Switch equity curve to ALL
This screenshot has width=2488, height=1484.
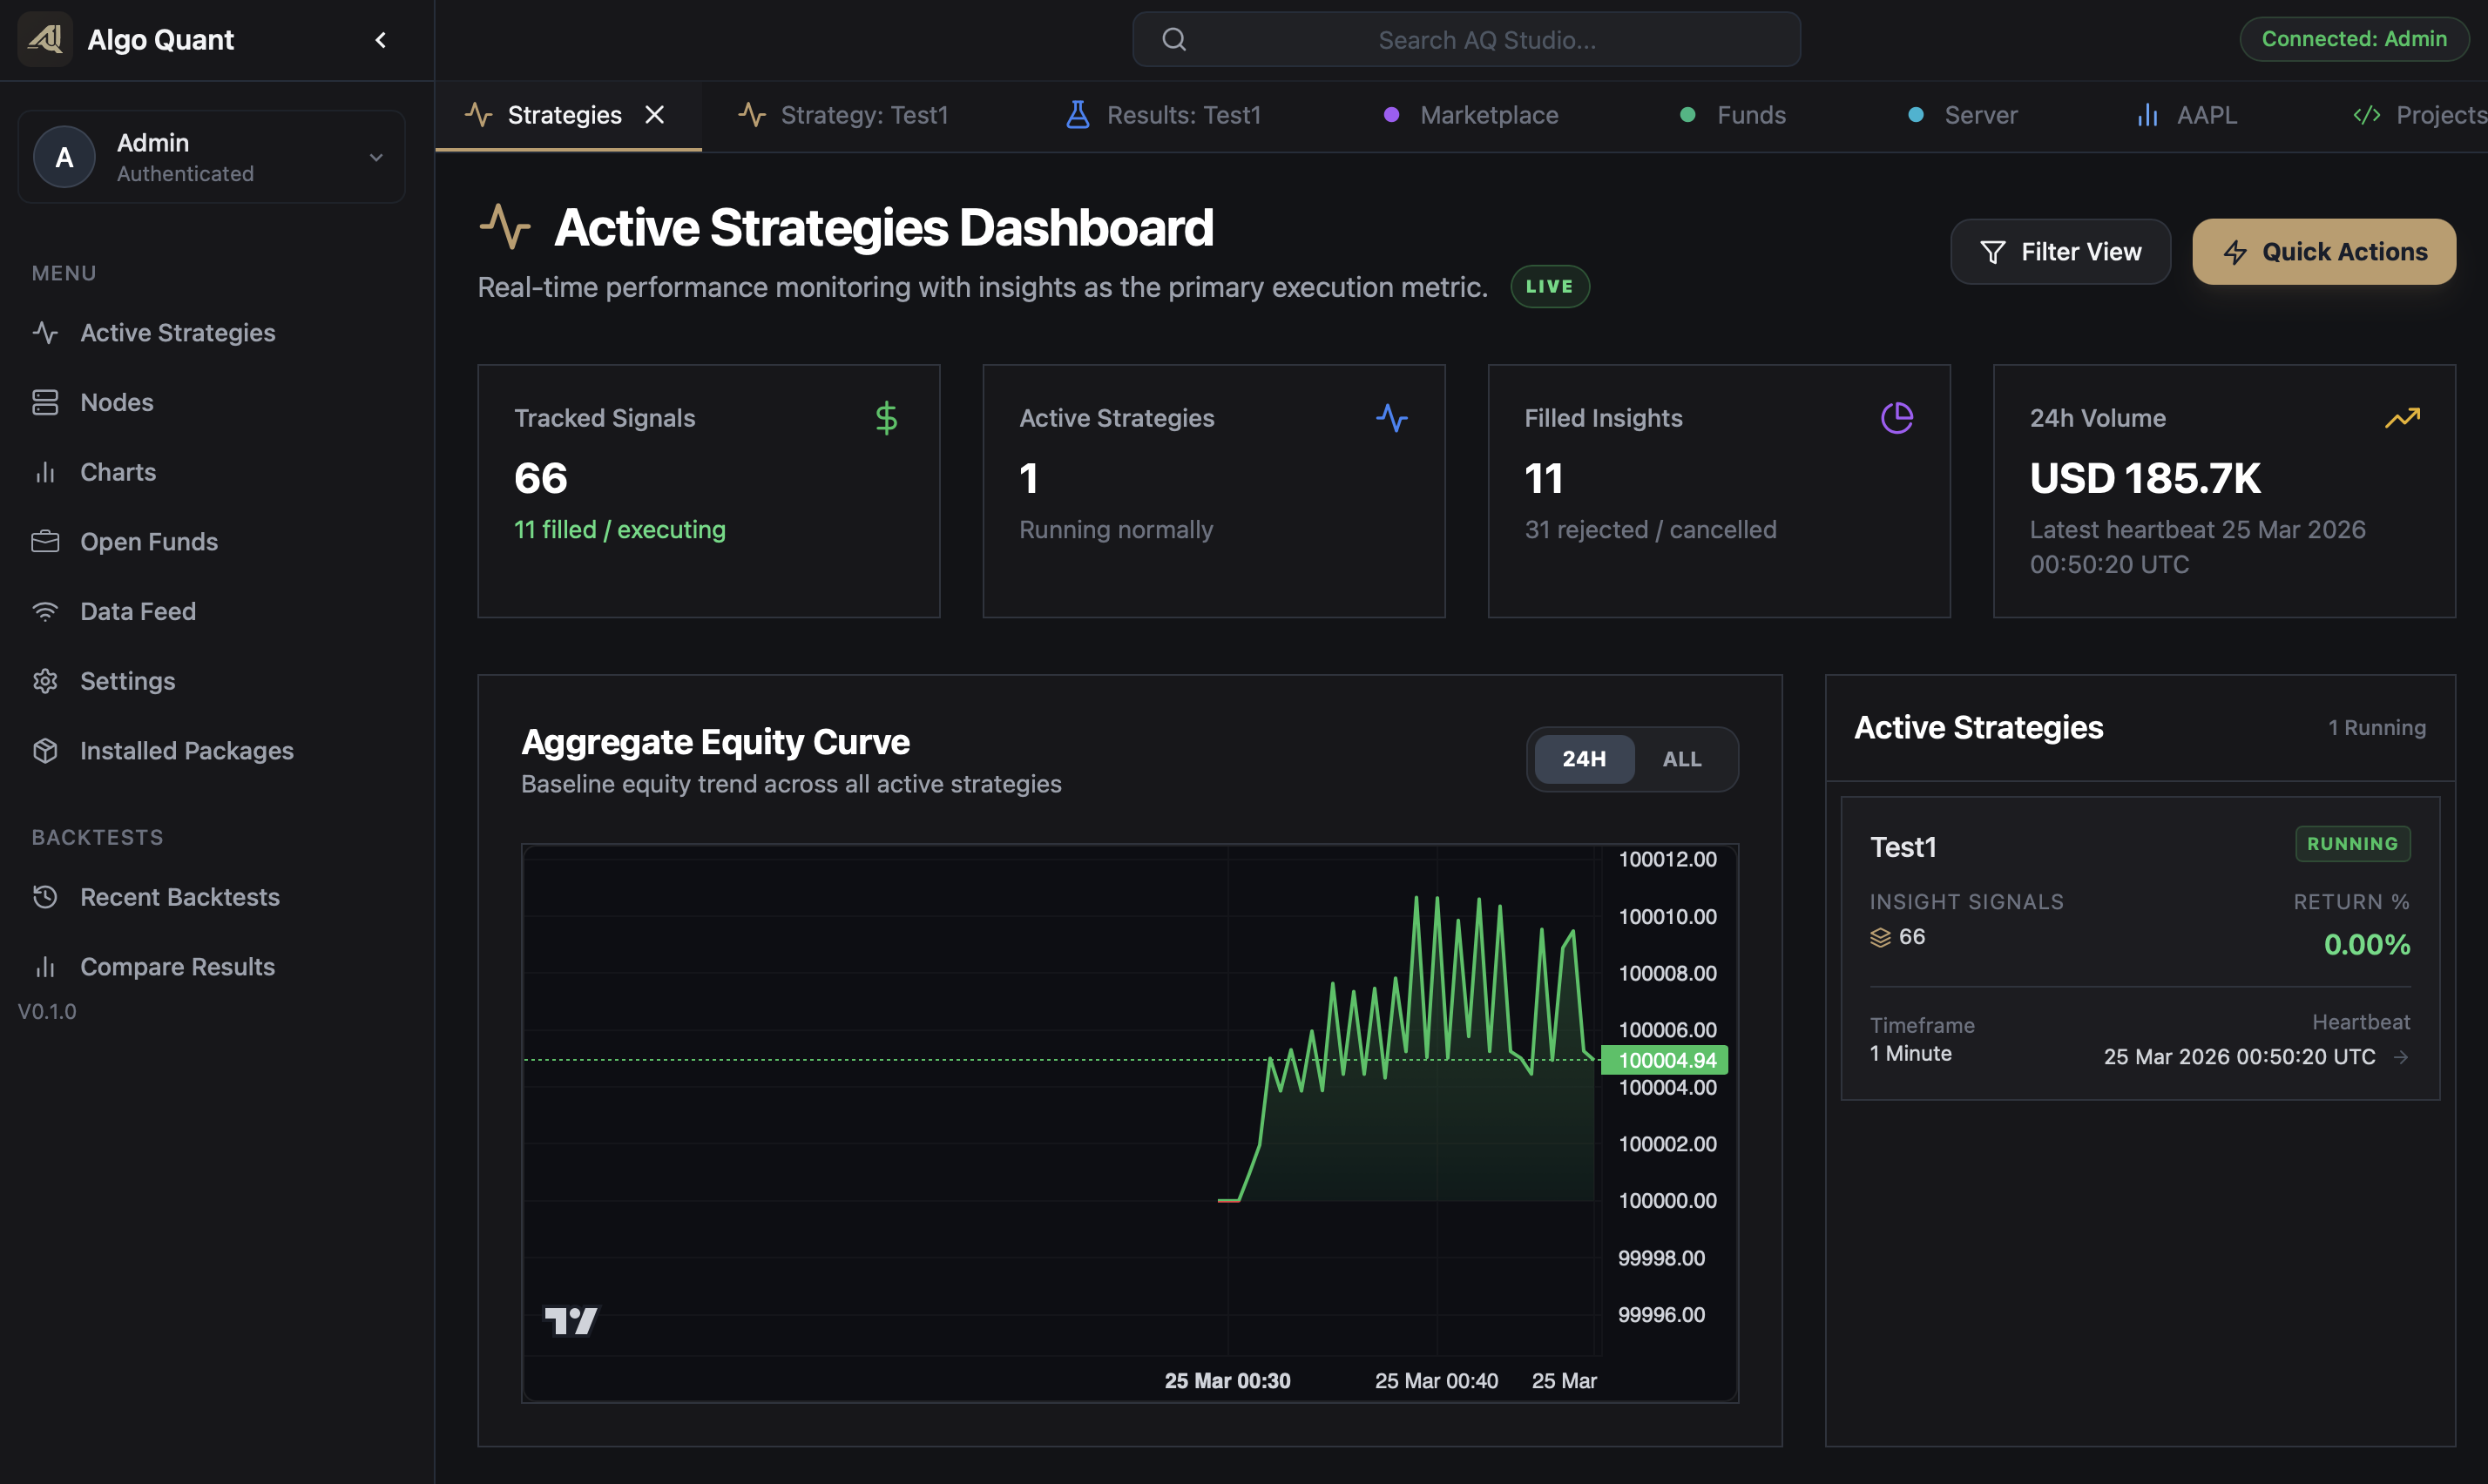pyautogui.click(x=1682, y=759)
